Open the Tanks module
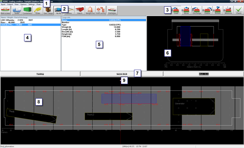The image size is (244, 148). tap(17, 10)
